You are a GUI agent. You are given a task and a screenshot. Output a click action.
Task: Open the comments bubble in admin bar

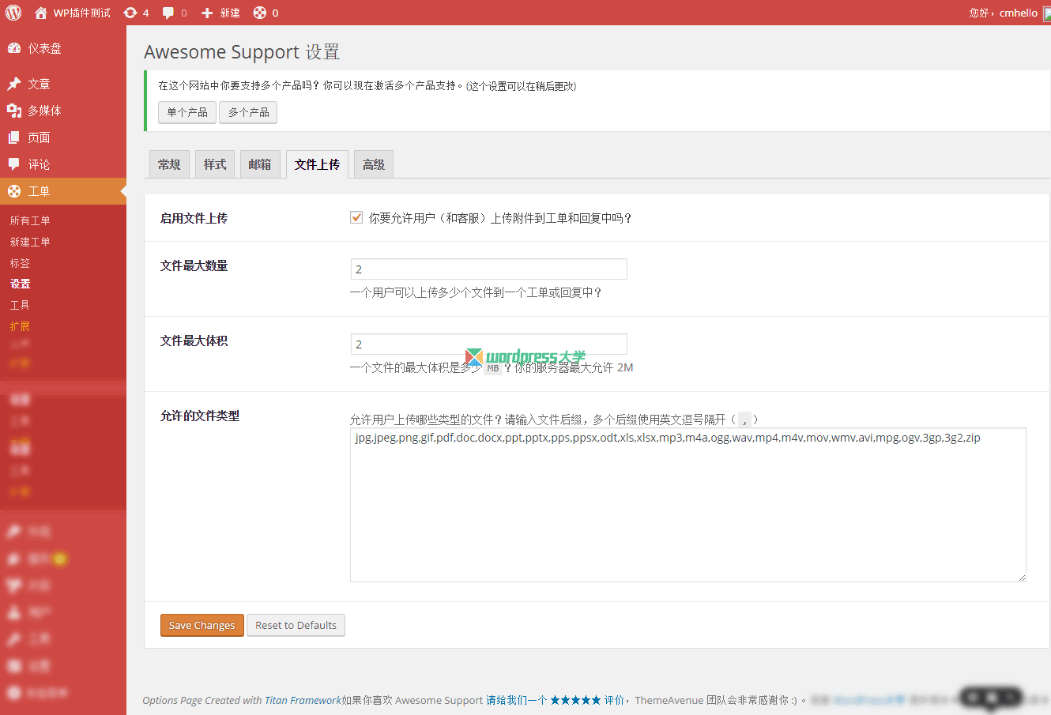(x=175, y=13)
